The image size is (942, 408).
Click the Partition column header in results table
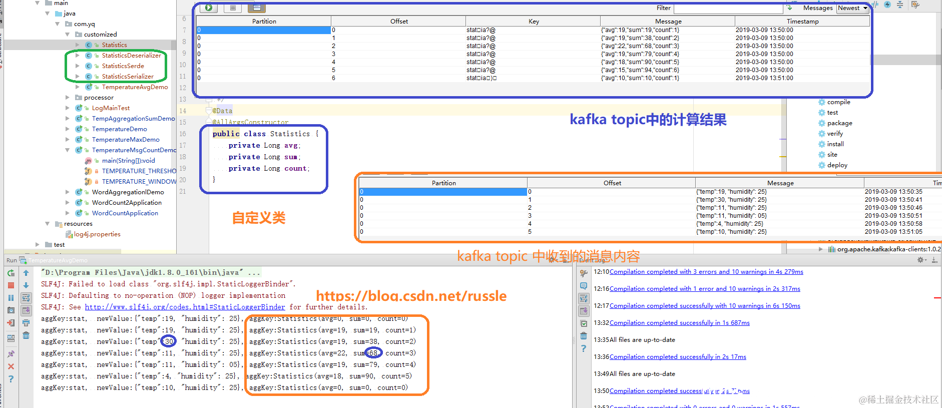264,22
